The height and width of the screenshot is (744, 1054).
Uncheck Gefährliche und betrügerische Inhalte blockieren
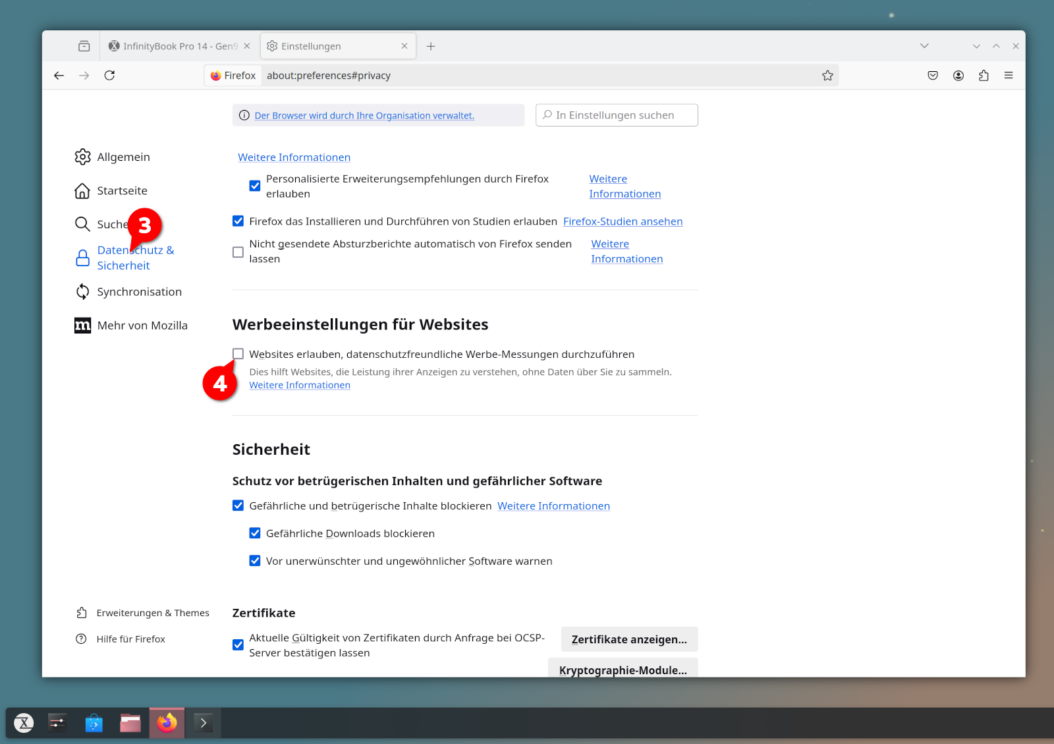pyautogui.click(x=238, y=505)
